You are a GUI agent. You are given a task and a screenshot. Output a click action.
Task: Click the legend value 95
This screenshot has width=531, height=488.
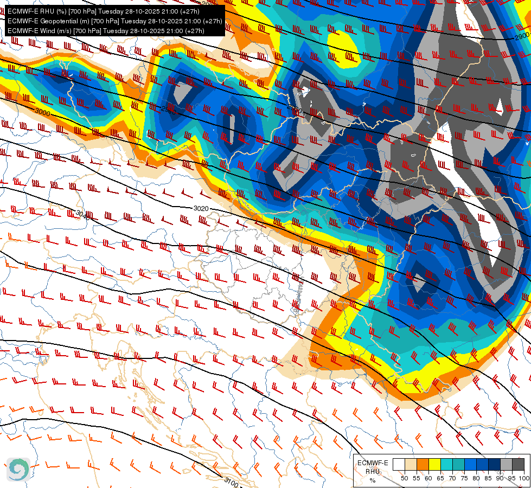pos(511,478)
